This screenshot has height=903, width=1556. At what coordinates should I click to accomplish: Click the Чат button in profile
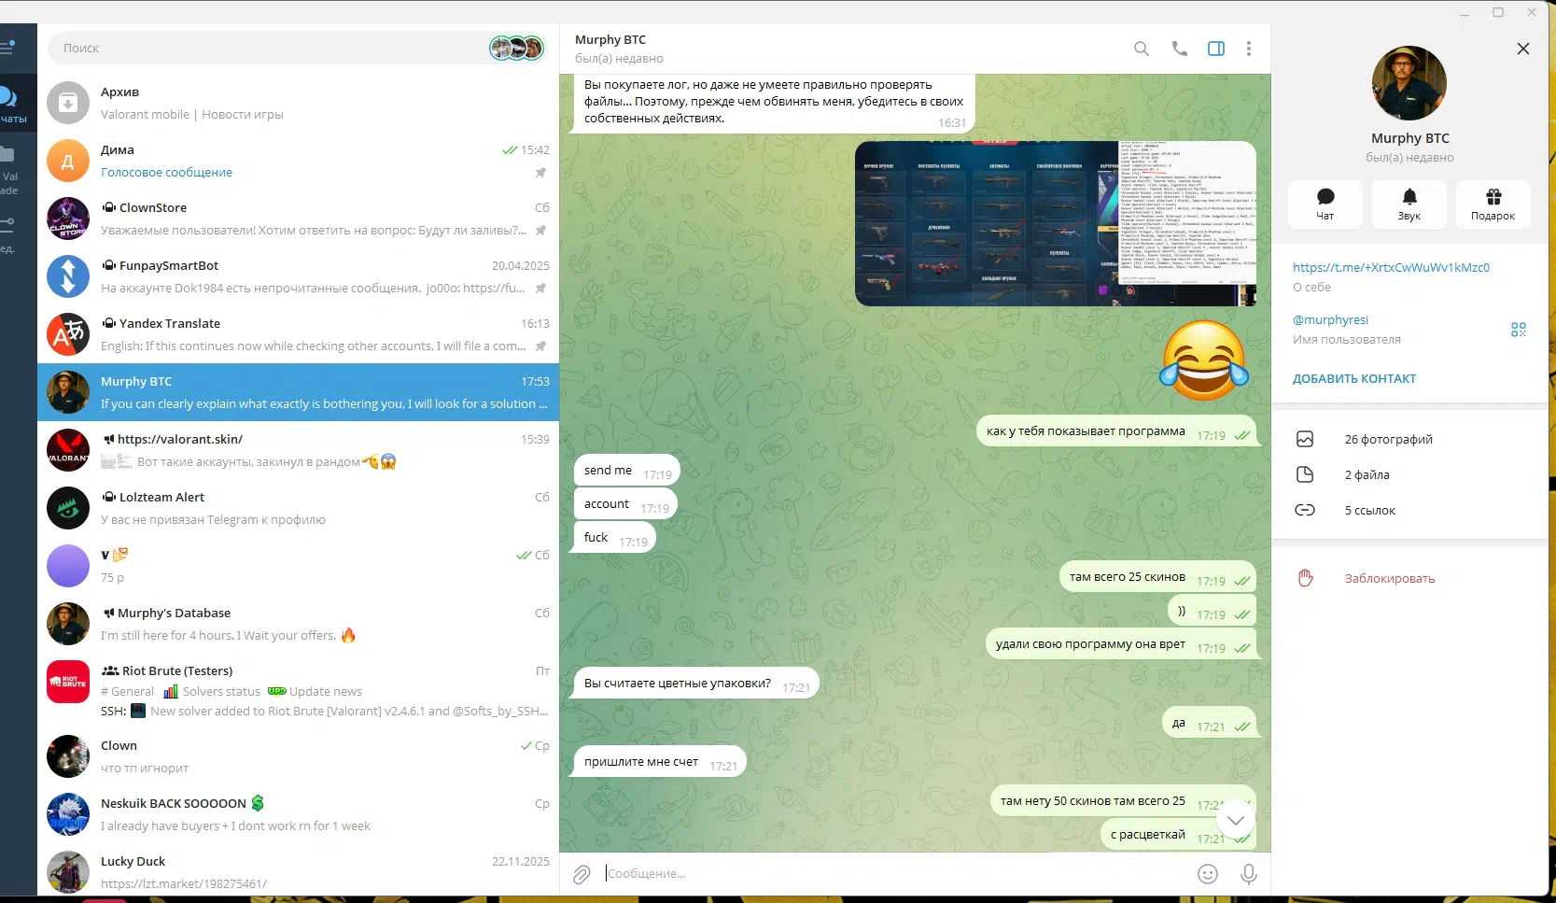point(1325,204)
